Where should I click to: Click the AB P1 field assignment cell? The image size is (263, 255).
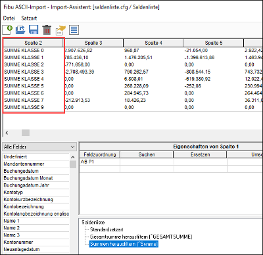pos(100,162)
